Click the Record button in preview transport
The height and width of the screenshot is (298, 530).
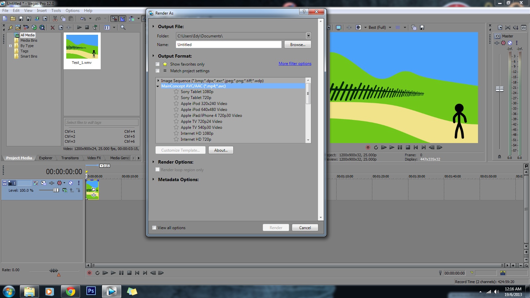368,147
